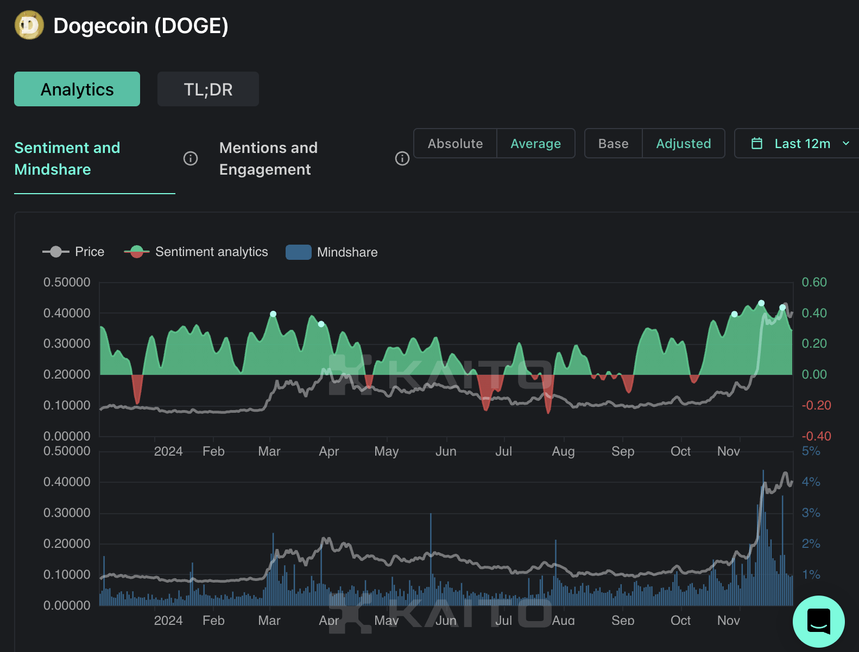859x652 pixels.
Task: Toggle Mindshare series in legend
Action: (x=332, y=252)
